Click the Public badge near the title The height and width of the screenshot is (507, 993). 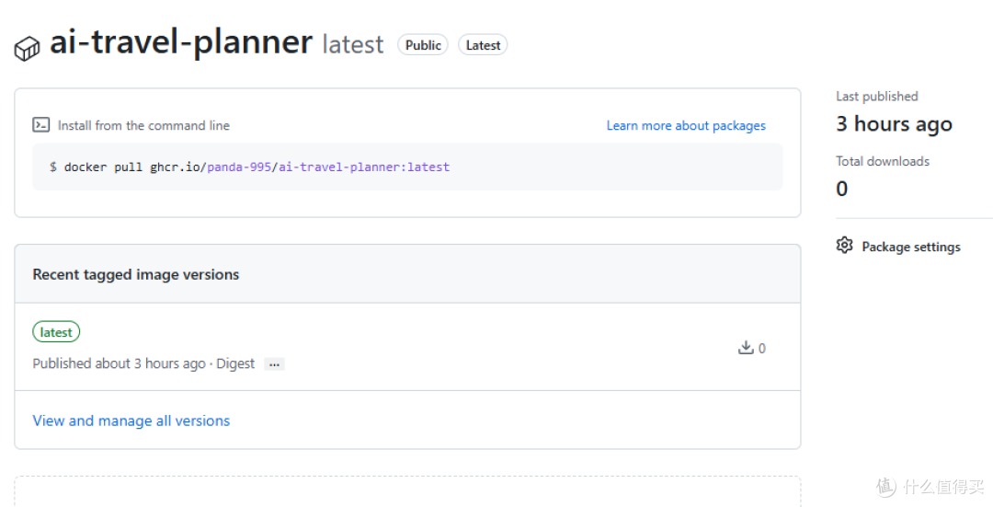click(423, 45)
